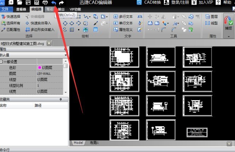Click 多边形实体输入 button
The image size is (235, 152).
point(40,29)
